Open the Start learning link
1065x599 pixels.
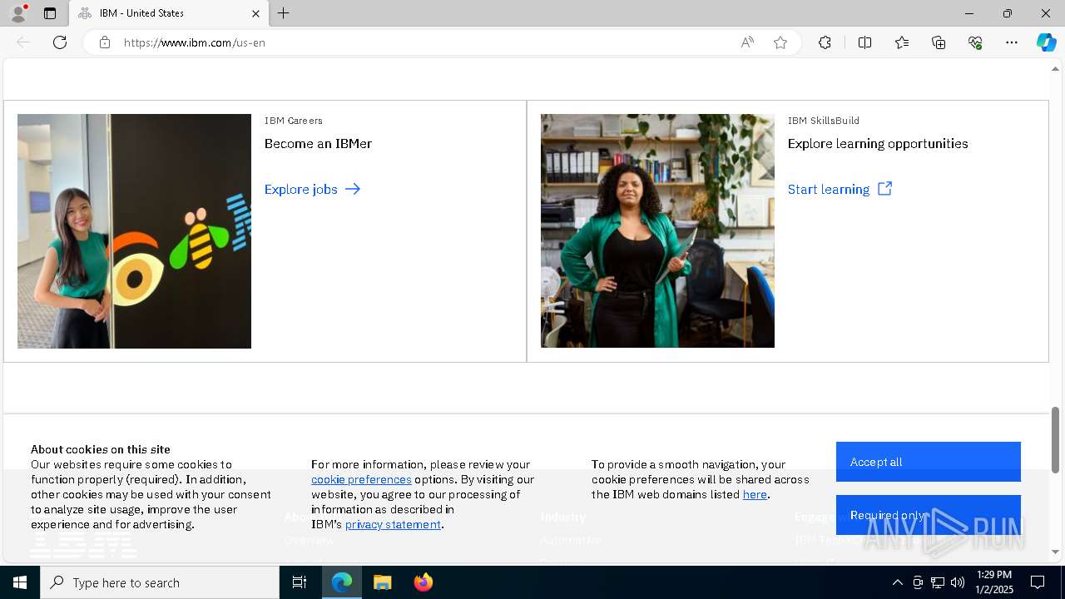pos(829,190)
